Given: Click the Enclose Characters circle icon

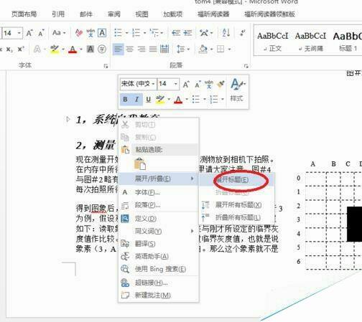Looking at the screenshot, I should coord(102,49).
